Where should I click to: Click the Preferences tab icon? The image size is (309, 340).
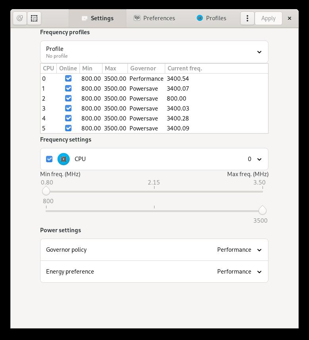(x=137, y=18)
